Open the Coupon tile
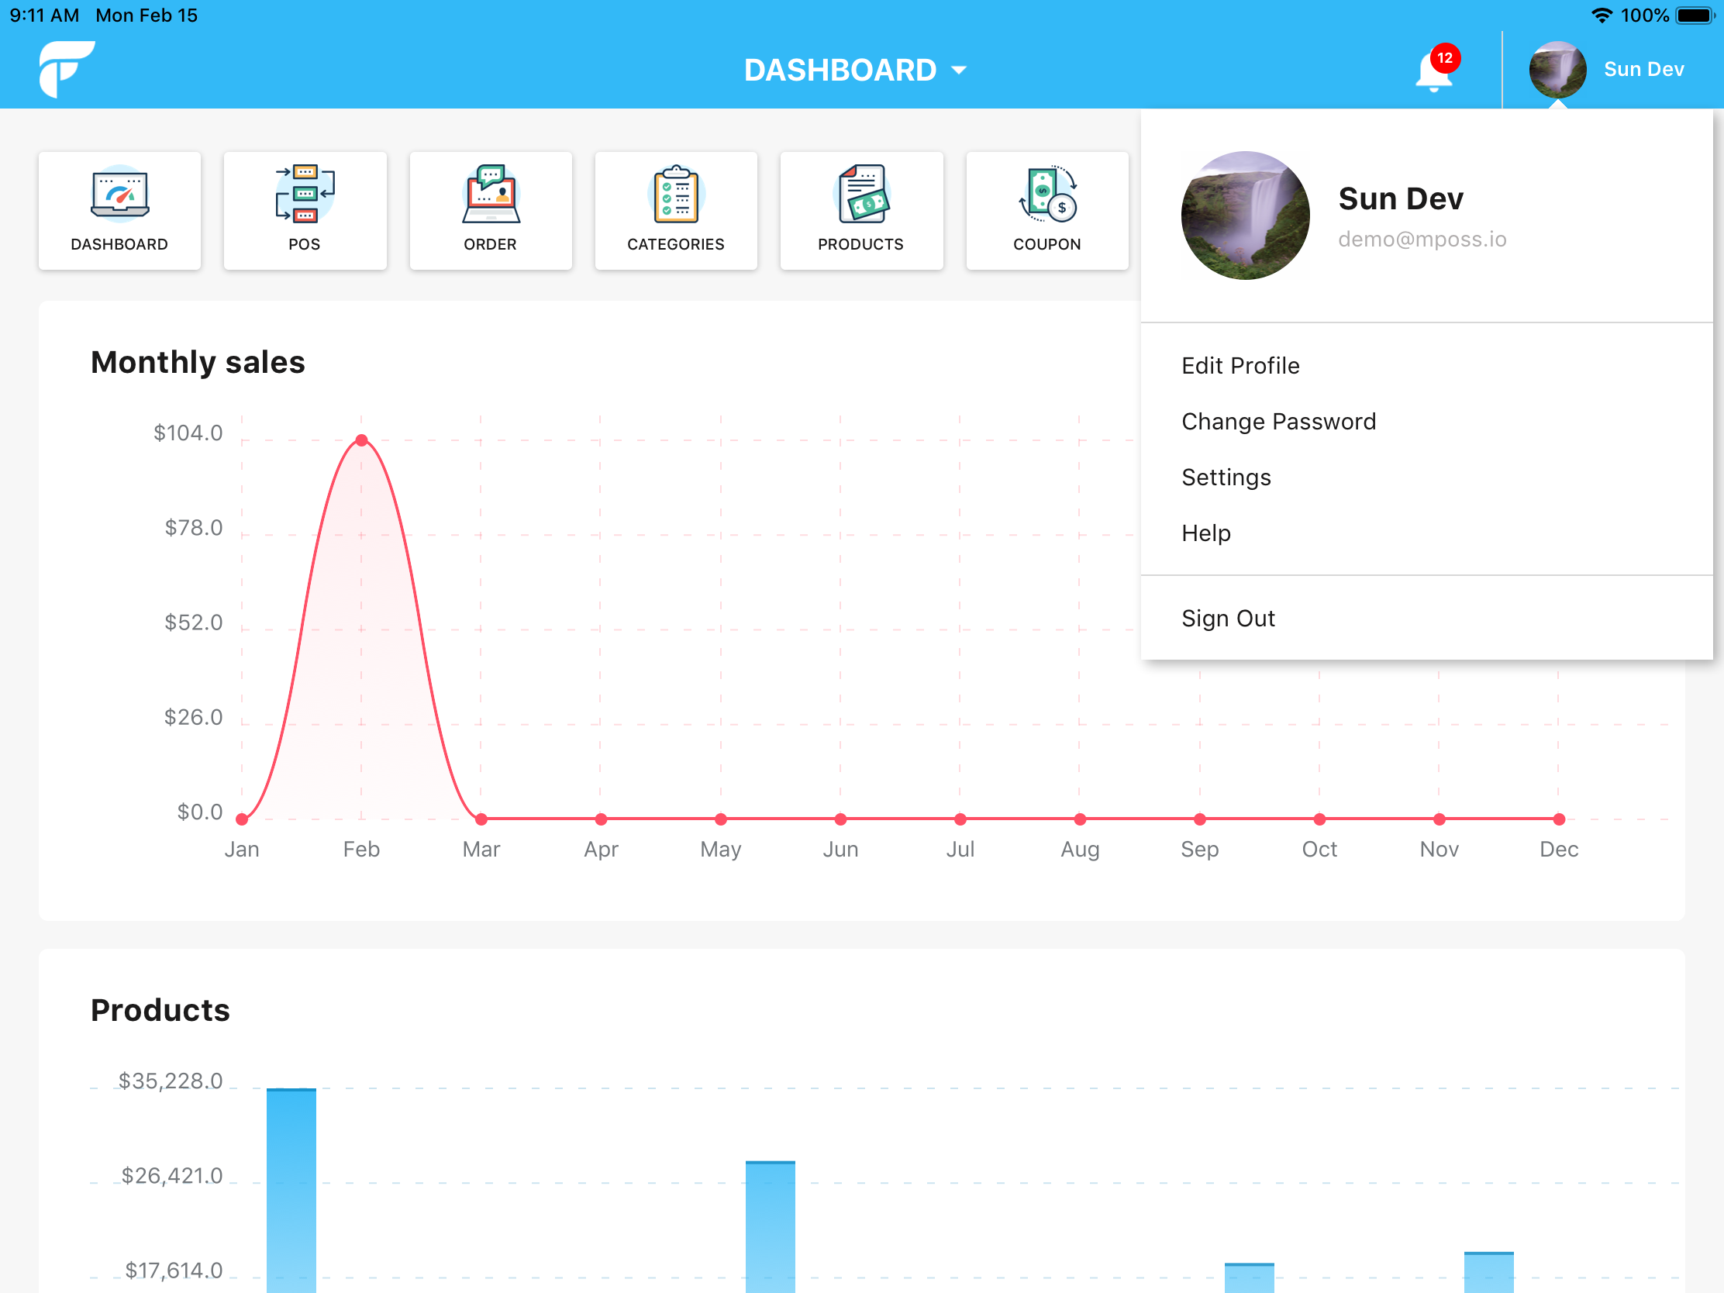 pos(1046,210)
